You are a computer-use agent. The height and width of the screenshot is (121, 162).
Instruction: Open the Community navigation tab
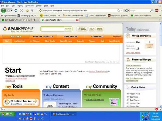[98, 36]
